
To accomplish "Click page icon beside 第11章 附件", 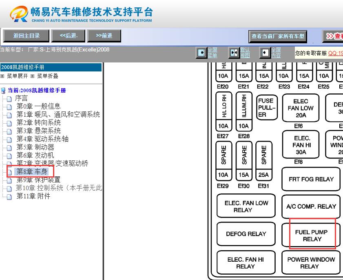I will (9, 197).
